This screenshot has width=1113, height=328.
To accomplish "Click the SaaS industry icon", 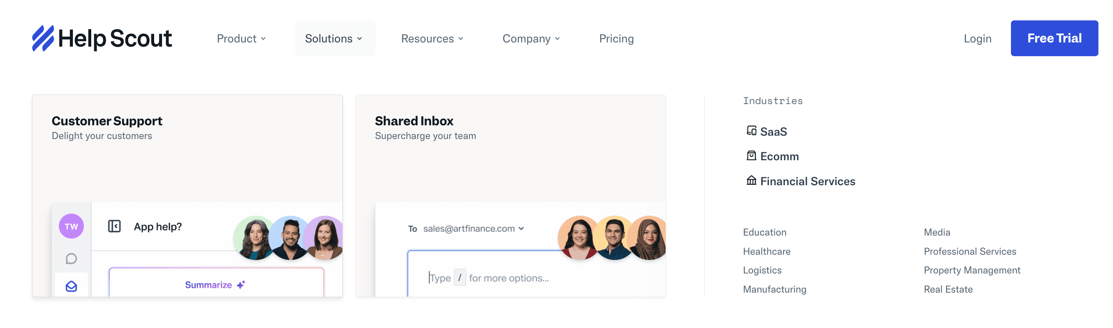I will pos(751,131).
